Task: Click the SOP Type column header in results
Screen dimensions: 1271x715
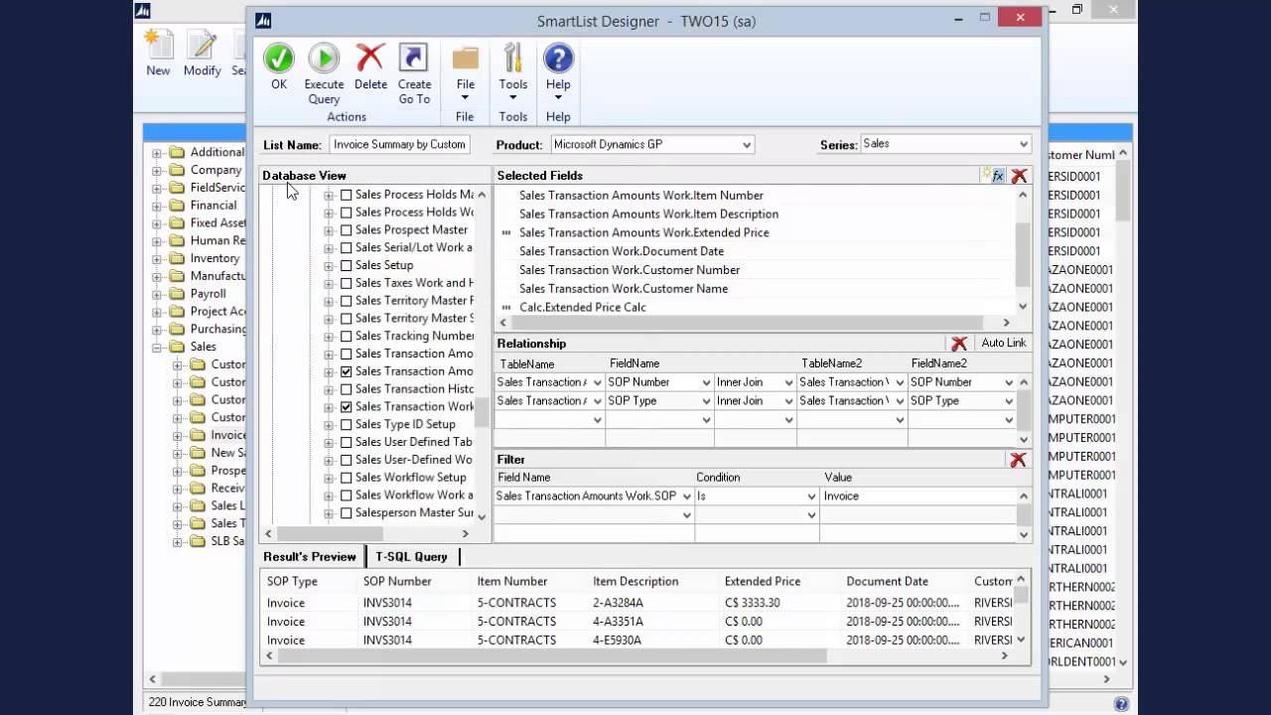Action: click(292, 582)
